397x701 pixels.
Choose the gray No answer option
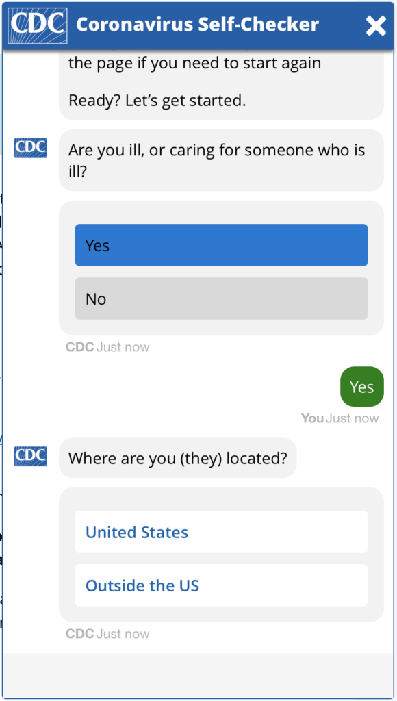[x=221, y=298]
